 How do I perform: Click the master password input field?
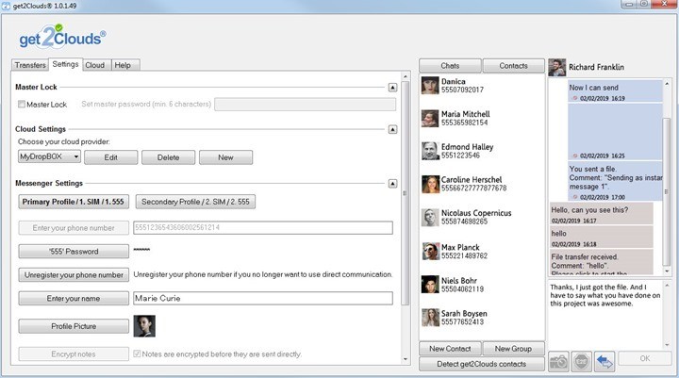tap(306, 105)
